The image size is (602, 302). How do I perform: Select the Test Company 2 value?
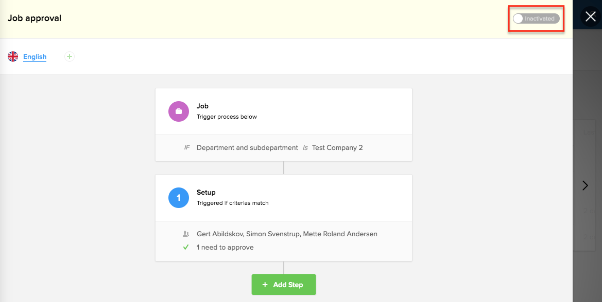[337, 148]
